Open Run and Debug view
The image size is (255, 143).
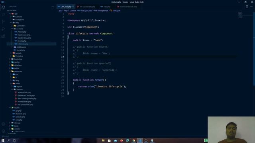[x=3, y=29]
